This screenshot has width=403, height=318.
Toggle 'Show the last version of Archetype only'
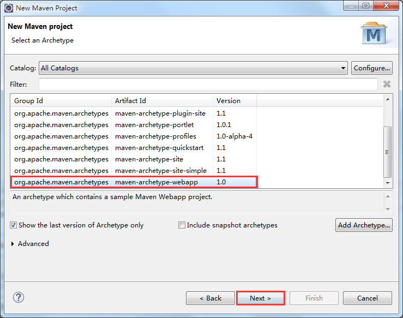tap(14, 225)
